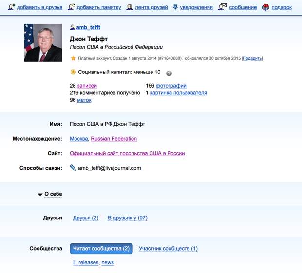The width and height of the screenshot is (302, 273).
Task: Click the 'Russian Federation' link
Action: (114, 139)
